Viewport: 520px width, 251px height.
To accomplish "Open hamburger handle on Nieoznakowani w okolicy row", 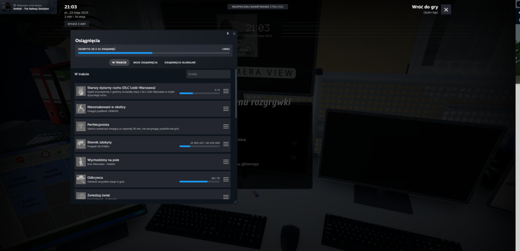I will 226,109.
